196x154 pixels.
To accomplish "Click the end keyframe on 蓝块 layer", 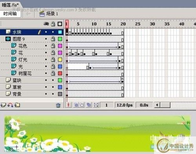I will (x=122, y=81).
